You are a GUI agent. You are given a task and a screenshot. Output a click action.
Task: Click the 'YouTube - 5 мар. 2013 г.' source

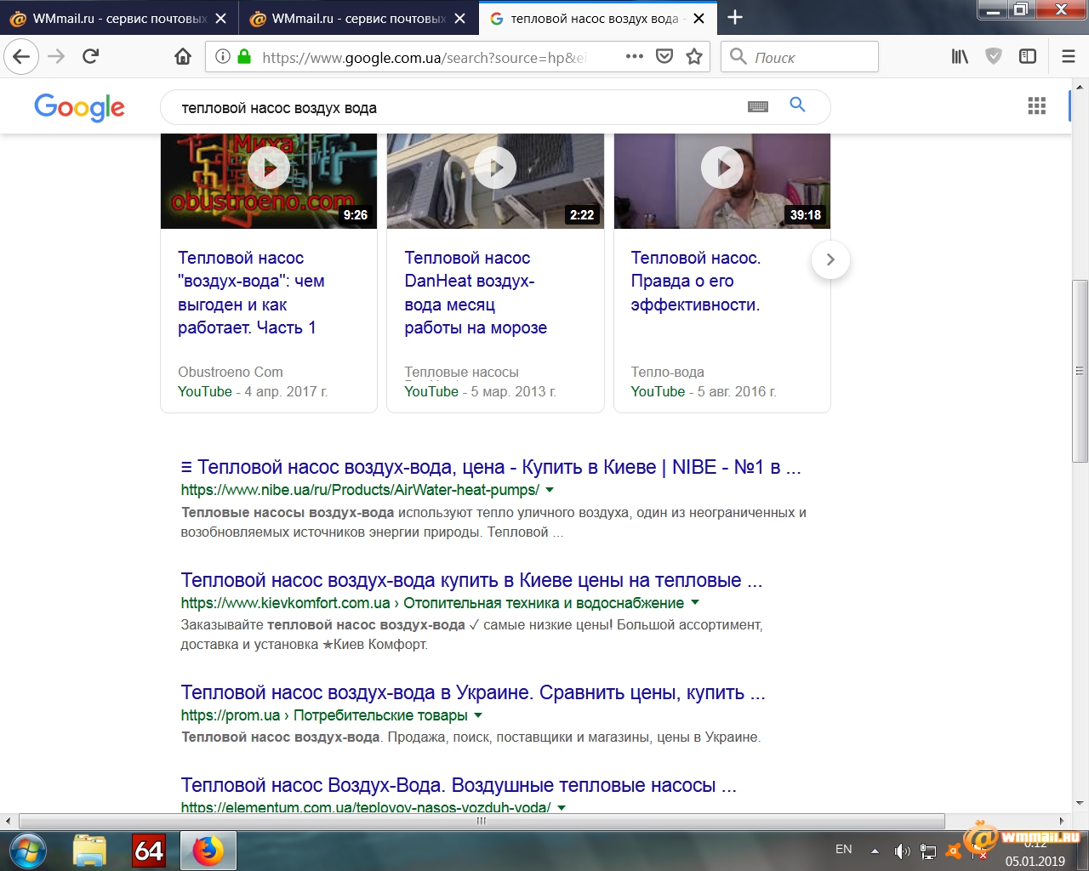[x=480, y=391]
